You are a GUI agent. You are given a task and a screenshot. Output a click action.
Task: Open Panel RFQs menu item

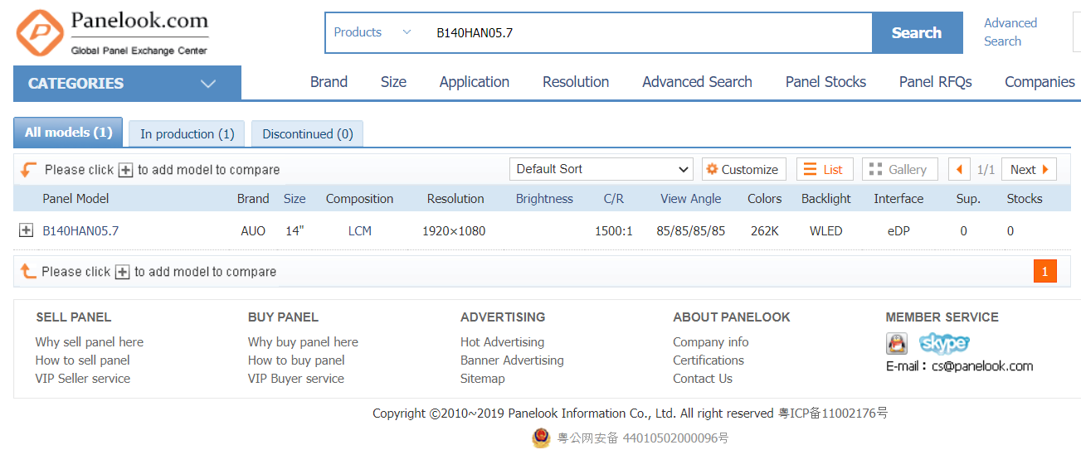[935, 82]
